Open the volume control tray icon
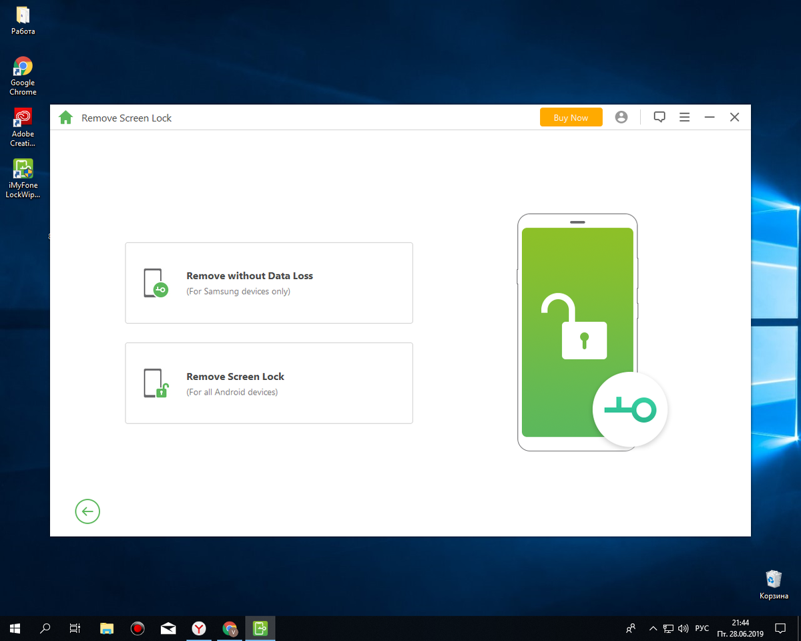Screen dimensions: 801x641 [x=683, y=628]
